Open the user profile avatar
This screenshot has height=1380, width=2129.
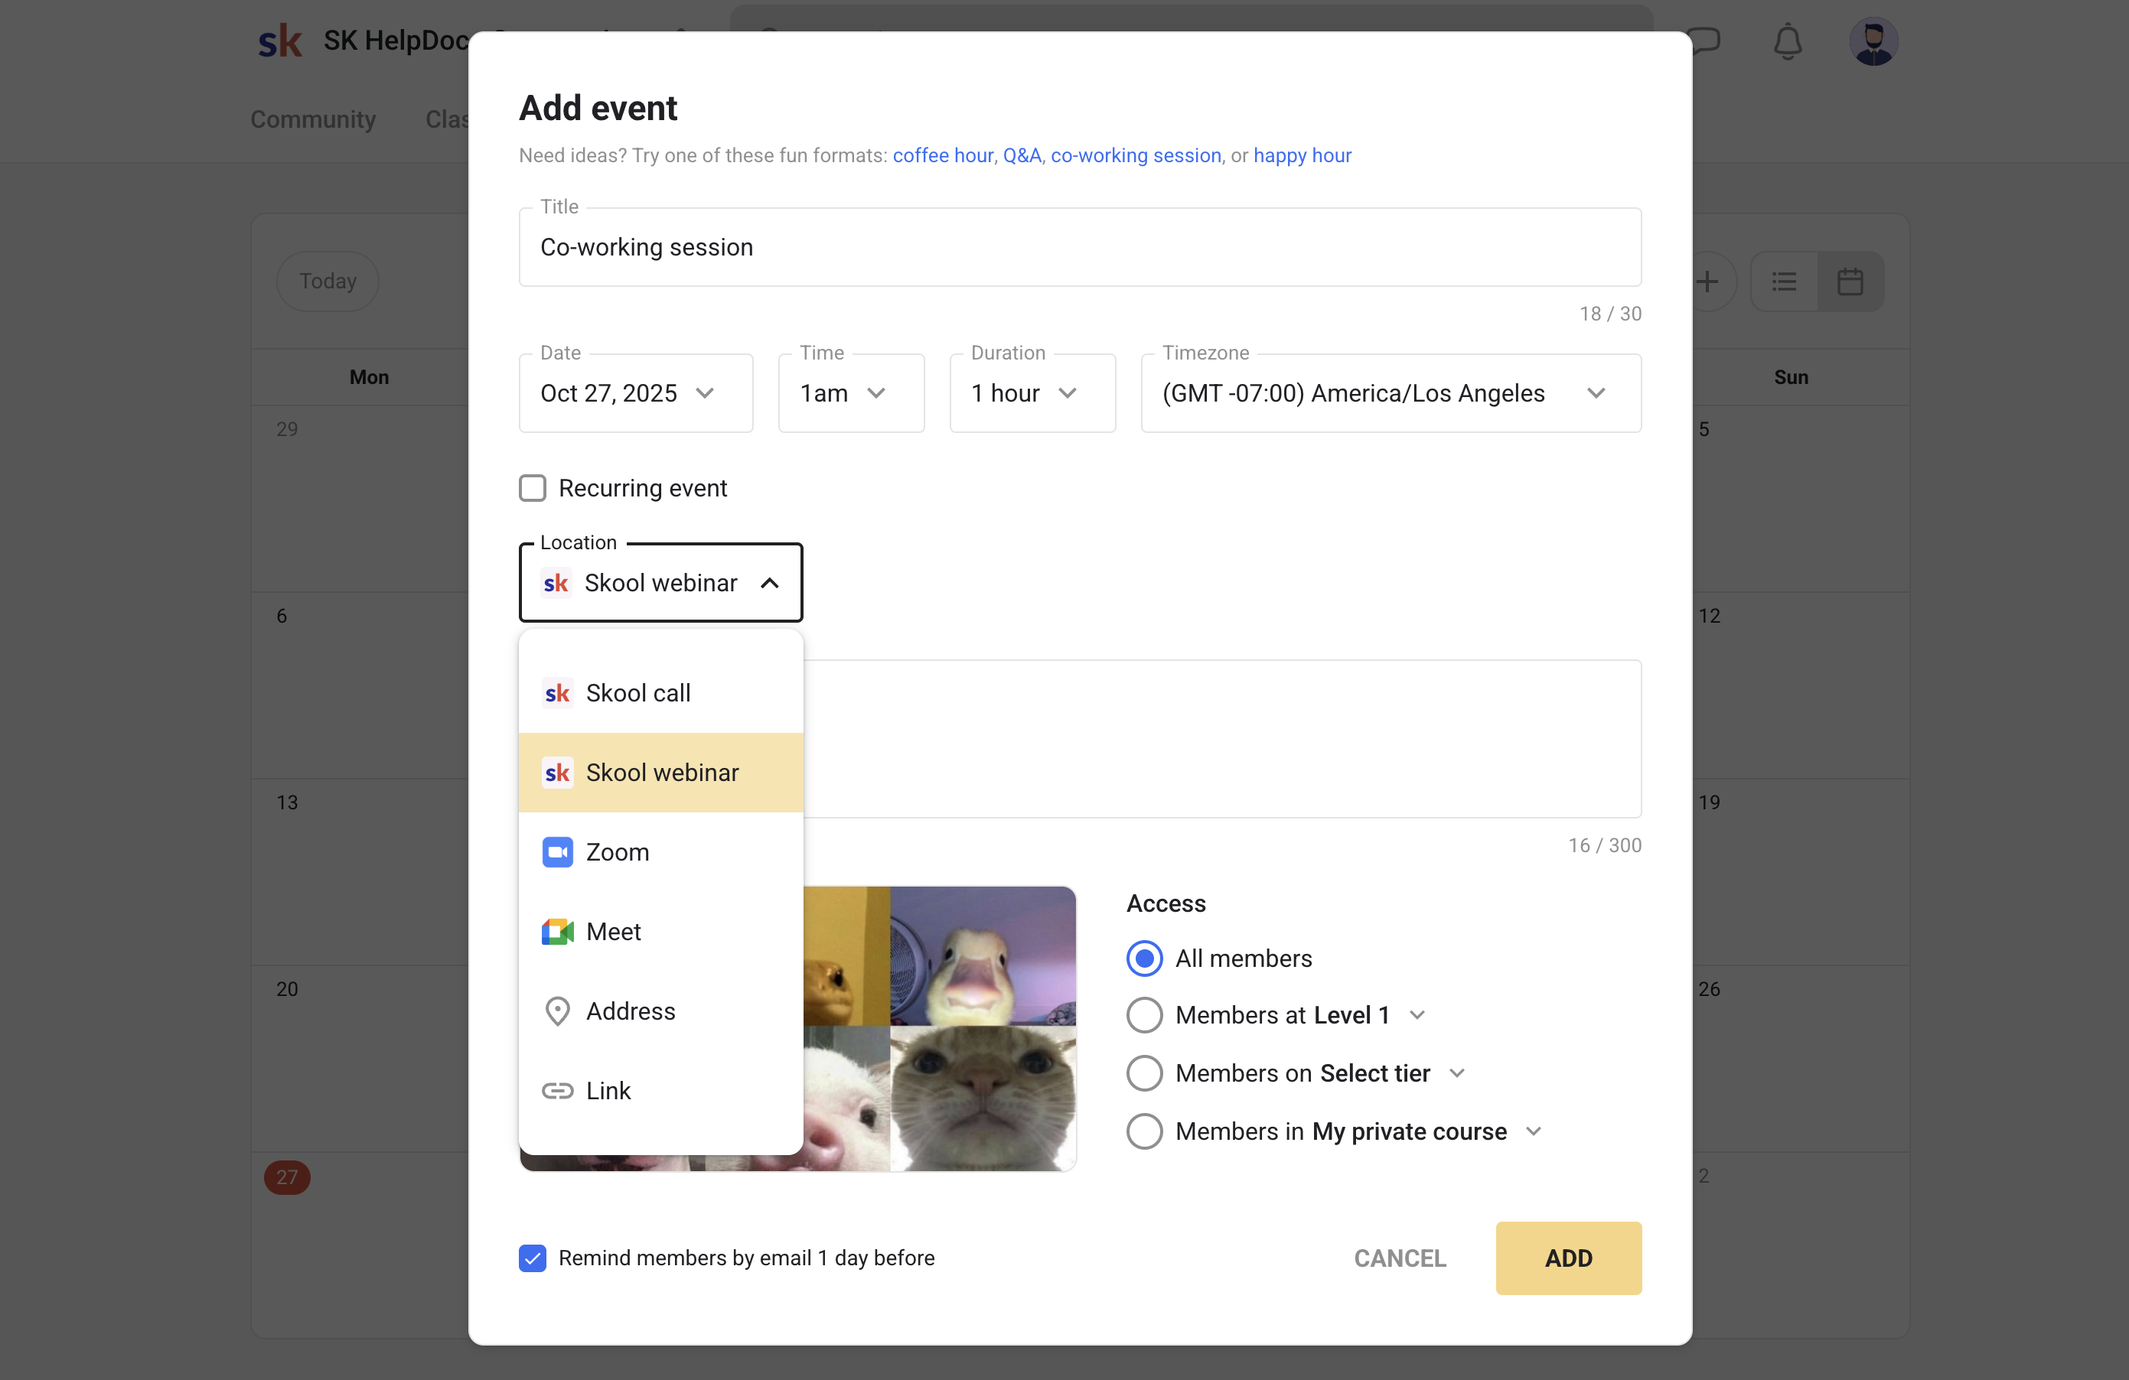click(x=1873, y=41)
